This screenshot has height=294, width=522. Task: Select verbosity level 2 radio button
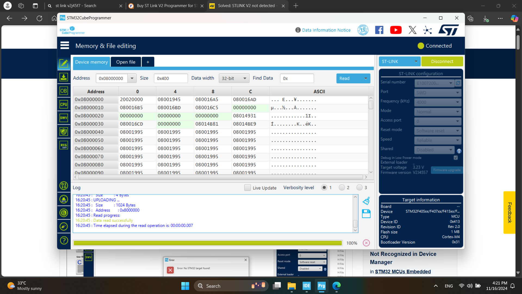(342, 188)
